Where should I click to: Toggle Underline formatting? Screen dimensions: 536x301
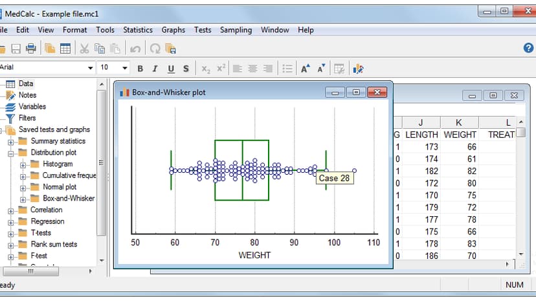tap(171, 69)
